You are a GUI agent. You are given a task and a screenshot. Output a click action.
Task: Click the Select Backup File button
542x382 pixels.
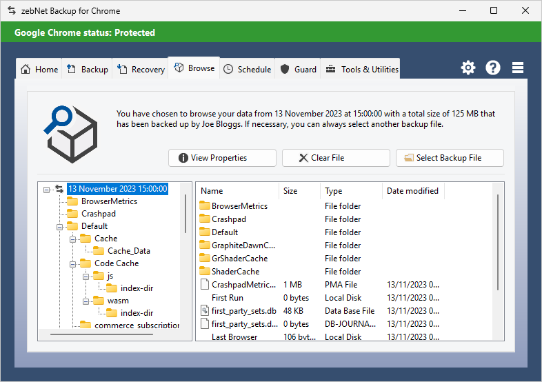(450, 158)
